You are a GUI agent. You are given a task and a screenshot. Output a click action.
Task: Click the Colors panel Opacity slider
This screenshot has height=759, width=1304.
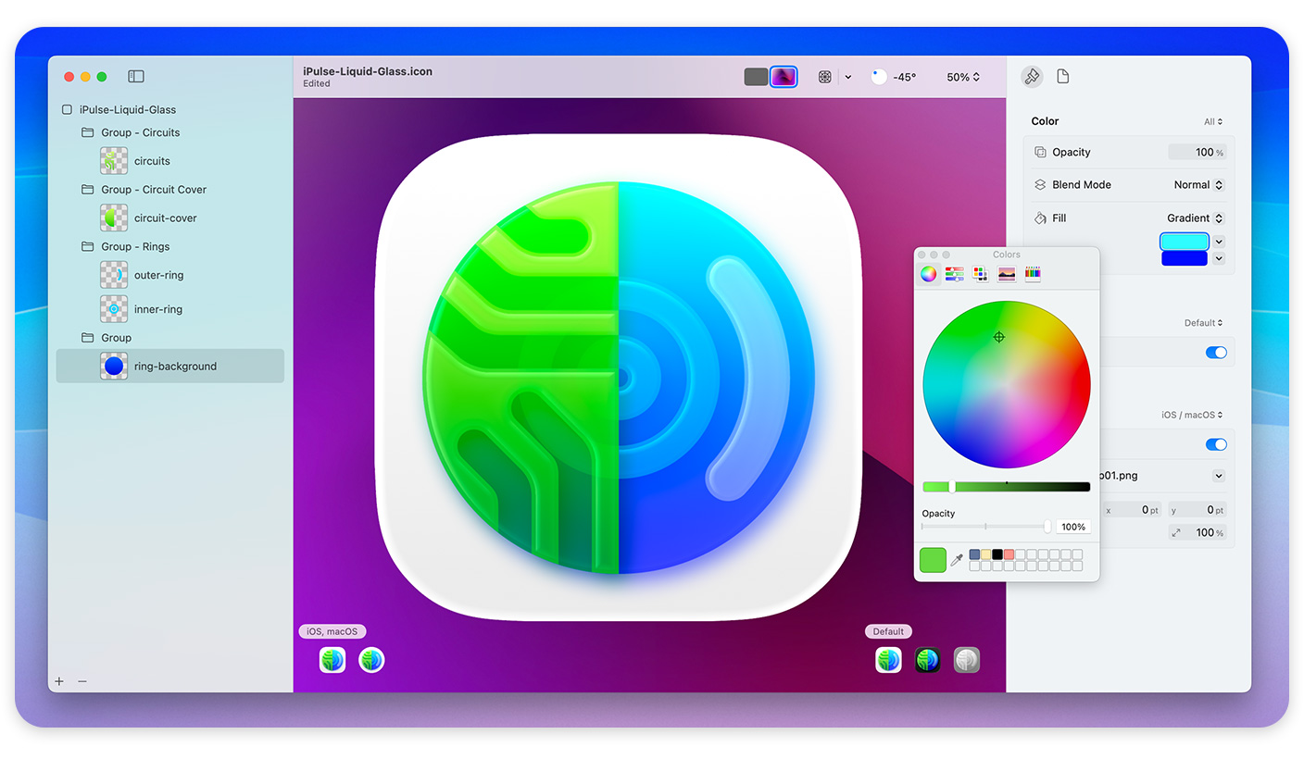[985, 527]
